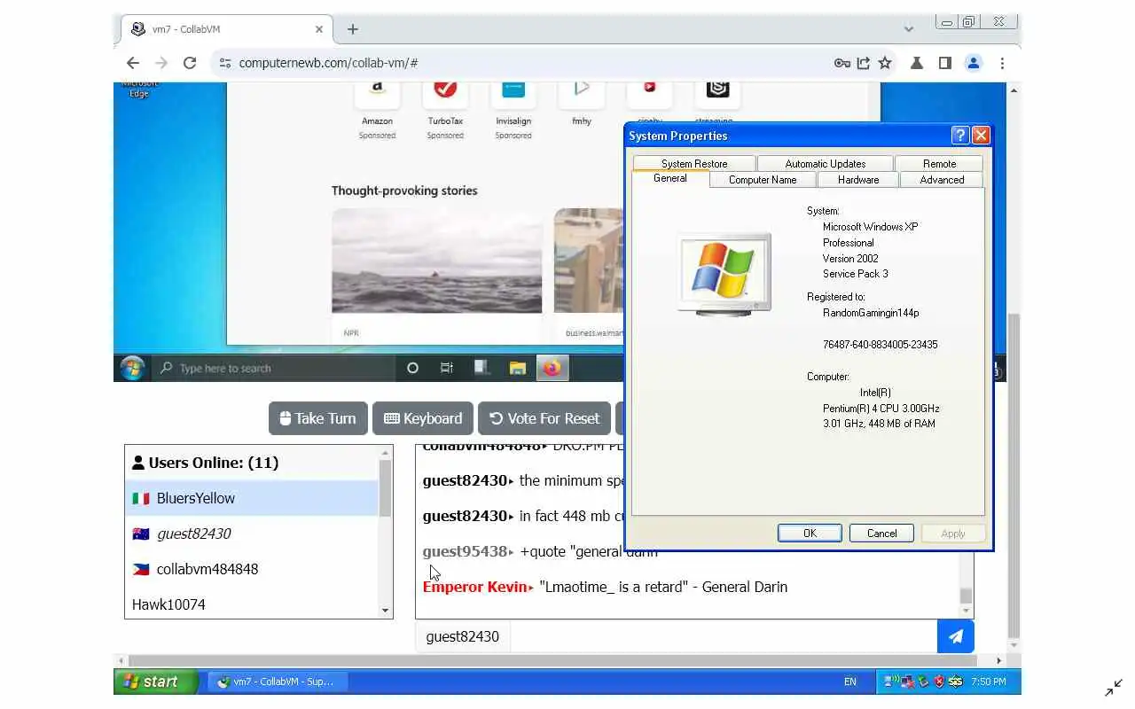Click Cancel in System Properties

pos(881,533)
